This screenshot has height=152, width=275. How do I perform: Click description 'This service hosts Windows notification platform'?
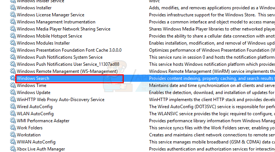[212, 64]
